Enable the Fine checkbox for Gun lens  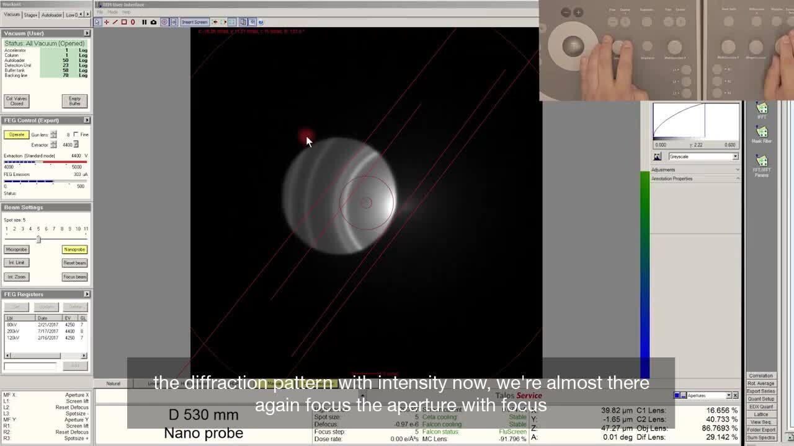click(76, 134)
